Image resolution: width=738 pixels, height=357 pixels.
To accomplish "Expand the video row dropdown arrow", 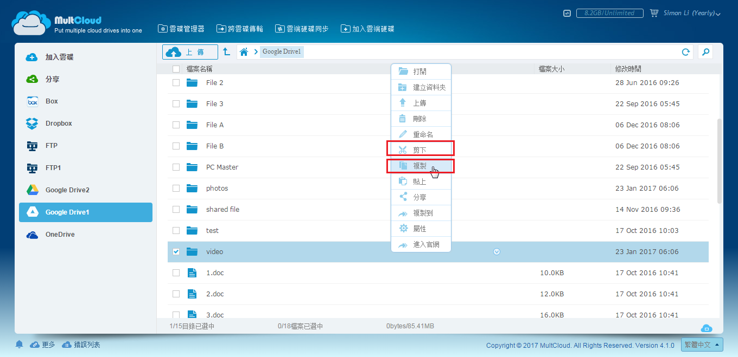I will 497,251.
